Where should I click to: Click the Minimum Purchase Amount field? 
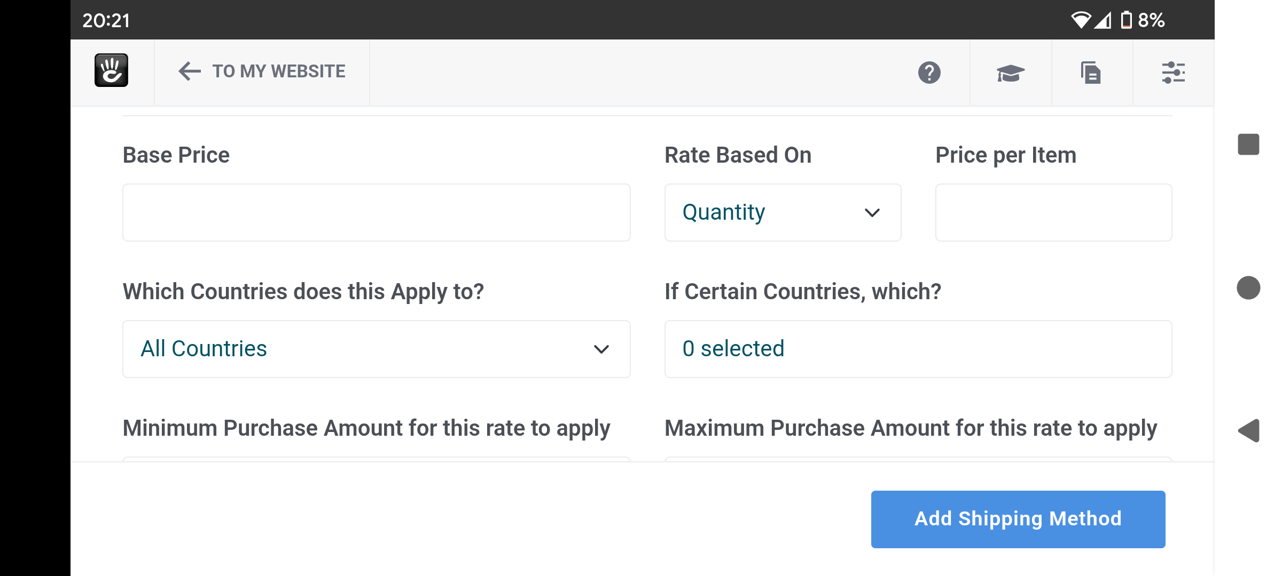point(376,459)
